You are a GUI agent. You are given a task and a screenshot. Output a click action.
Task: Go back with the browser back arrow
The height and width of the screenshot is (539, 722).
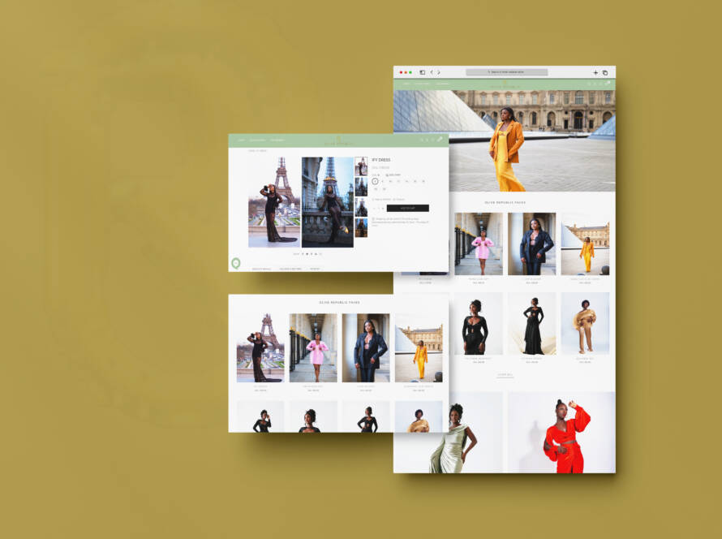pyautogui.click(x=432, y=72)
